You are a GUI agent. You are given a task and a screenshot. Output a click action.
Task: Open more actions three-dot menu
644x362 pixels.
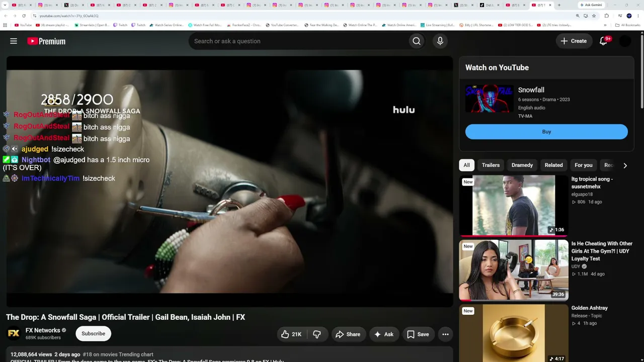click(445, 334)
